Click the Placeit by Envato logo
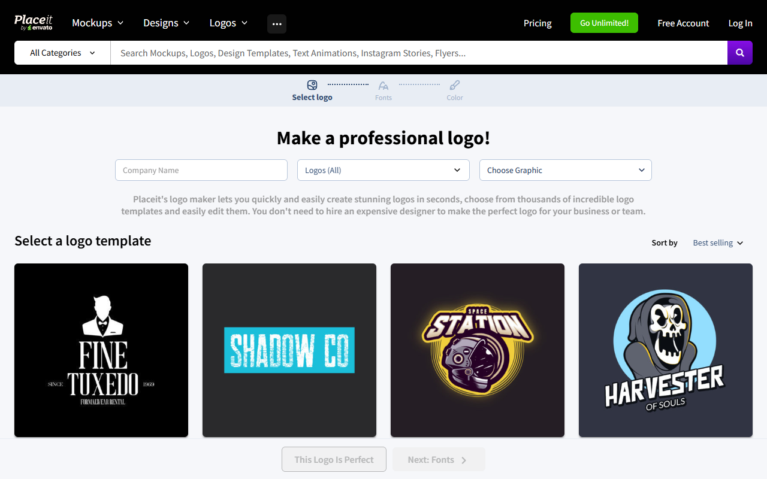Image resolution: width=767 pixels, height=479 pixels. point(34,23)
